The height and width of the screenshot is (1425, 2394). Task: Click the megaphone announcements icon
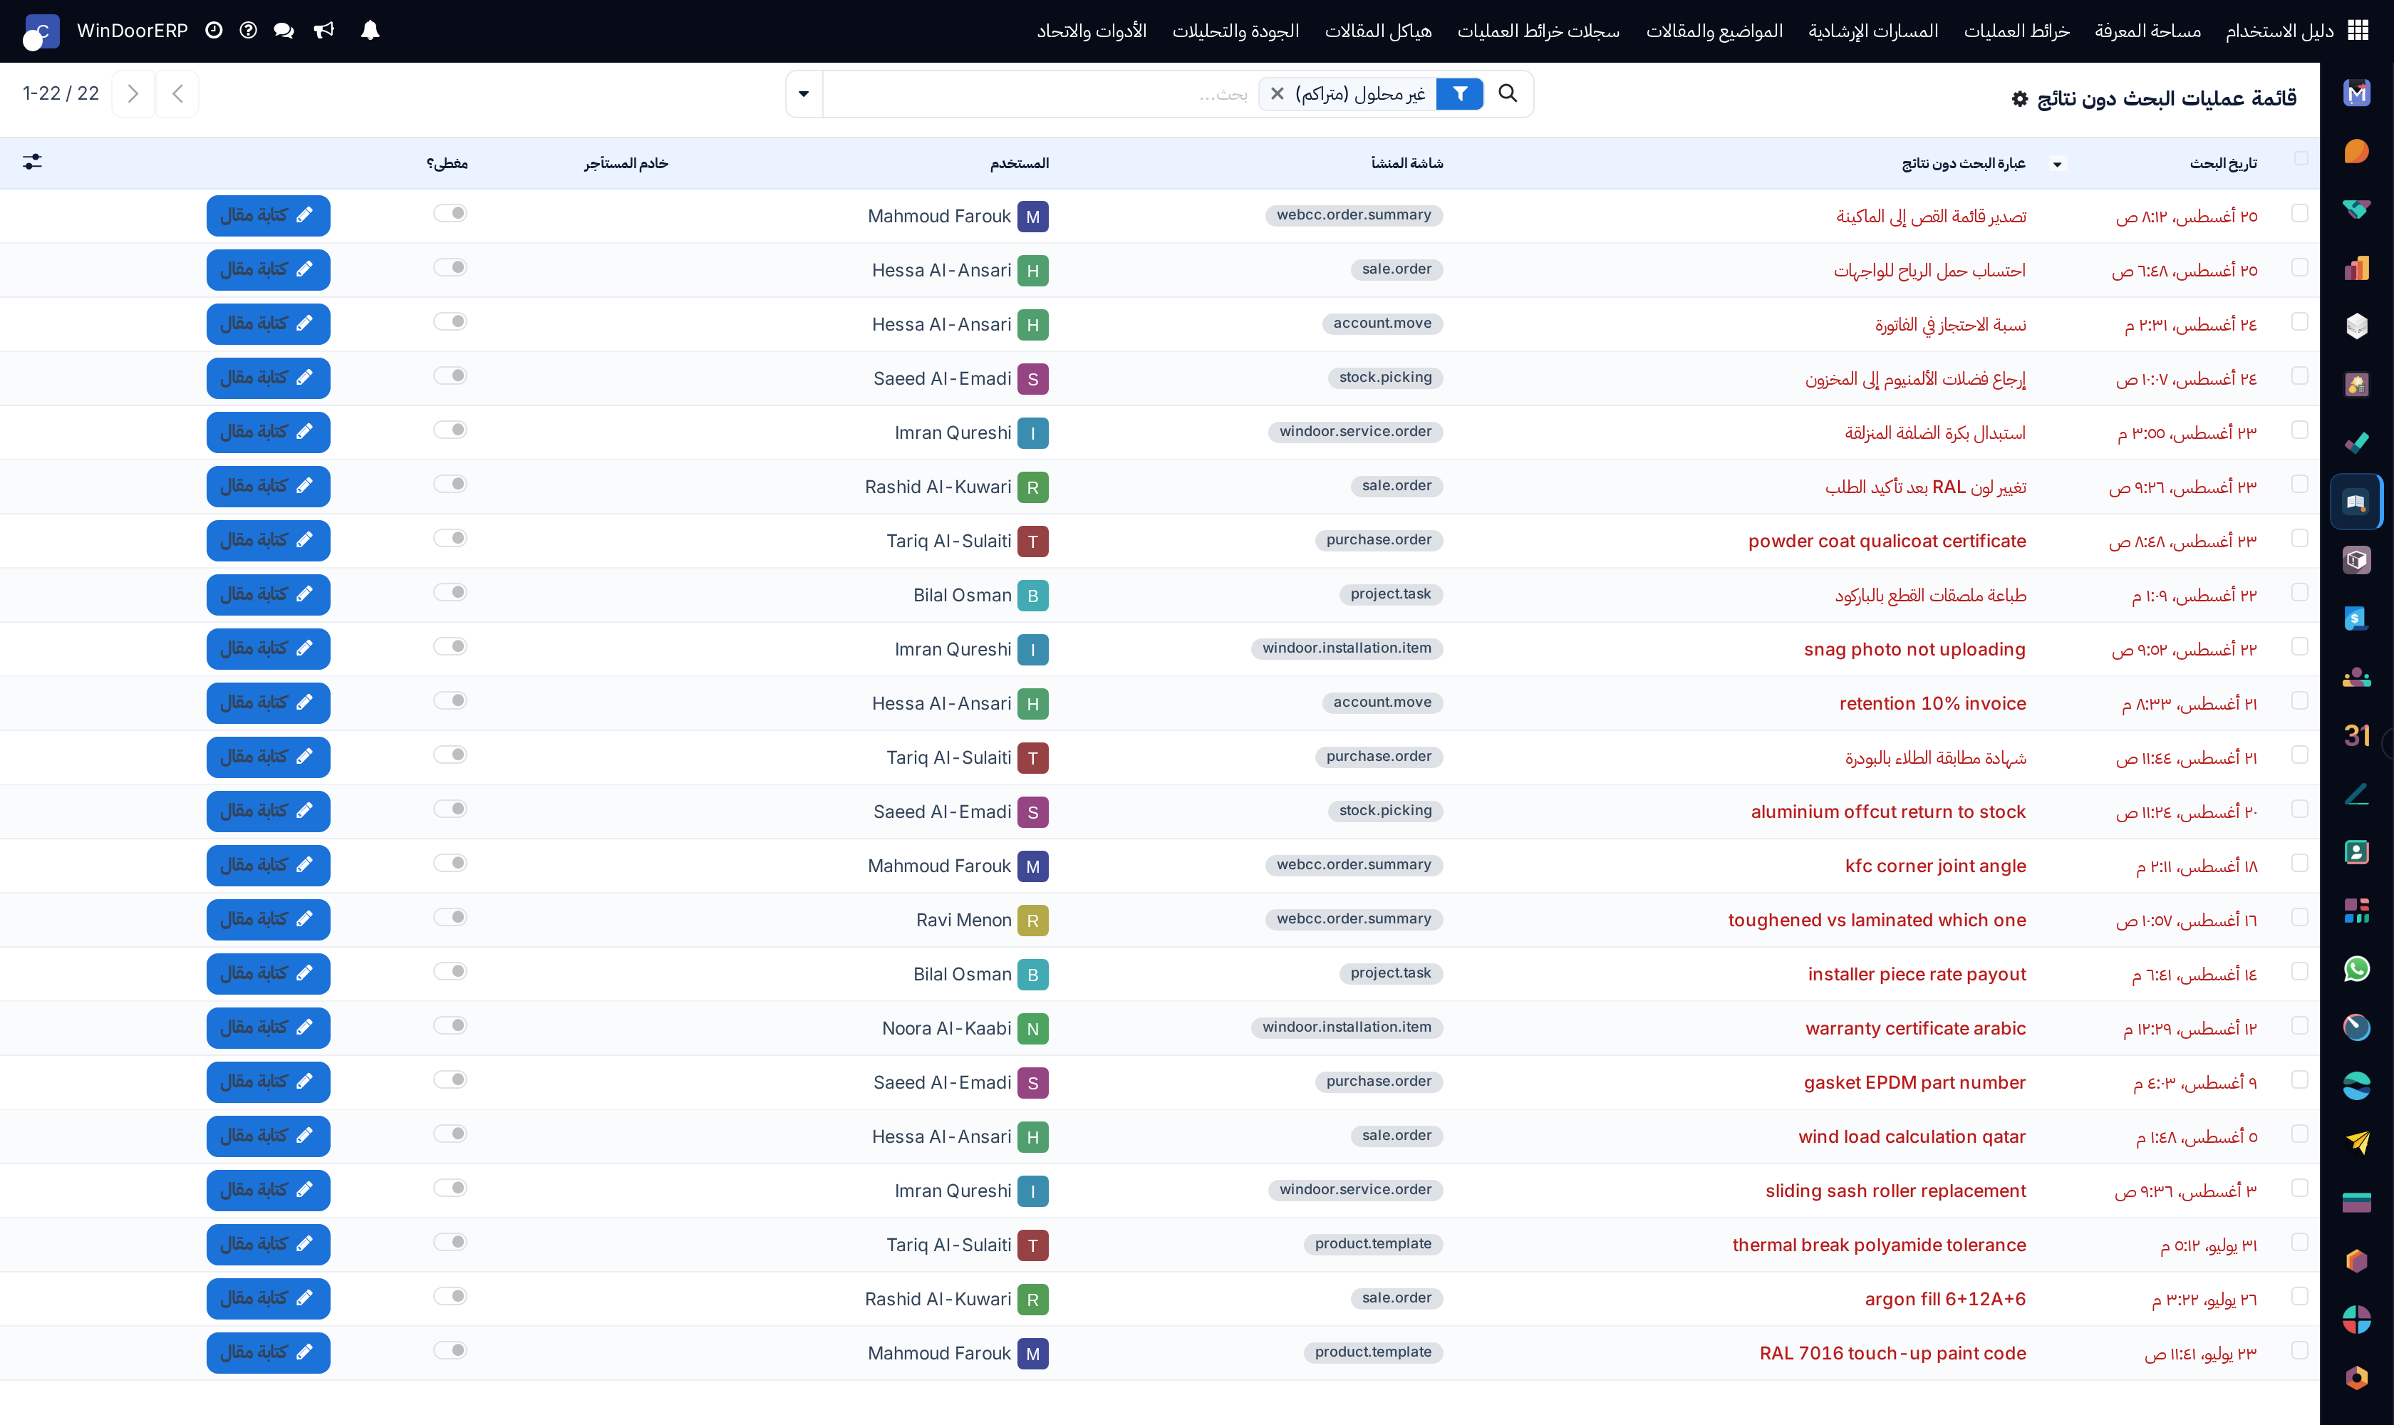pyautogui.click(x=325, y=31)
